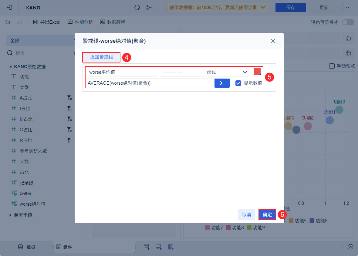
Task: Click 确定 to confirm
Action: [267, 214]
